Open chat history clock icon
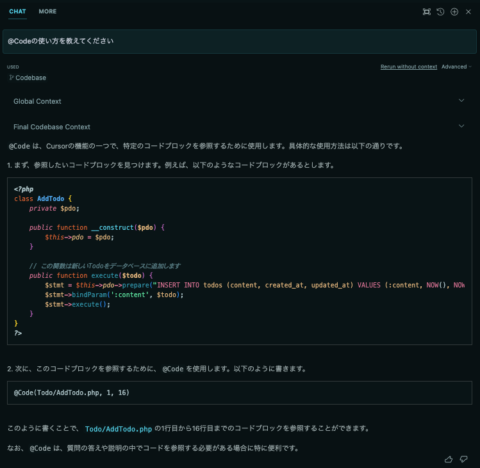This screenshot has height=468, width=480. (440, 12)
